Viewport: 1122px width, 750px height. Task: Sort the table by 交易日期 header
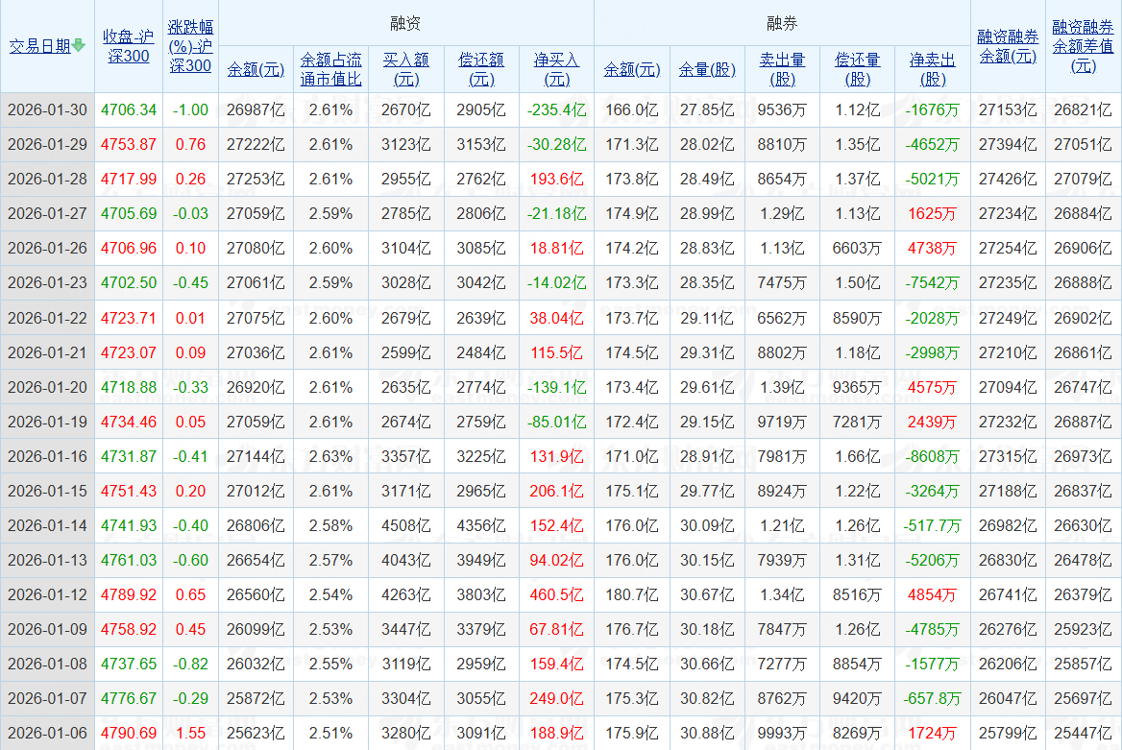[x=40, y=46]
